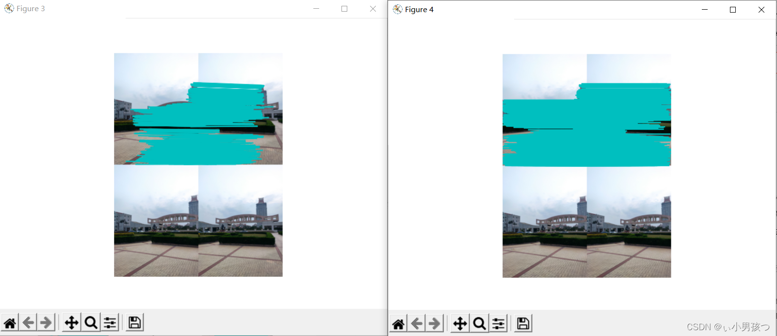The height and width of the screenshot is (336, 777).
Task: Click the lower stitched campus image in Figure 4
Action: [587, 222]
